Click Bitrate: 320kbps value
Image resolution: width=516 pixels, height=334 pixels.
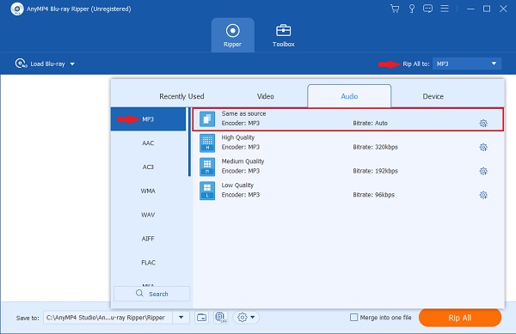tap(376, 147)
